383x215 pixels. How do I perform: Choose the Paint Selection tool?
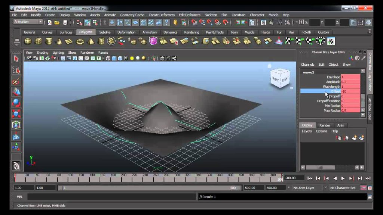click(x=16, y=81)
